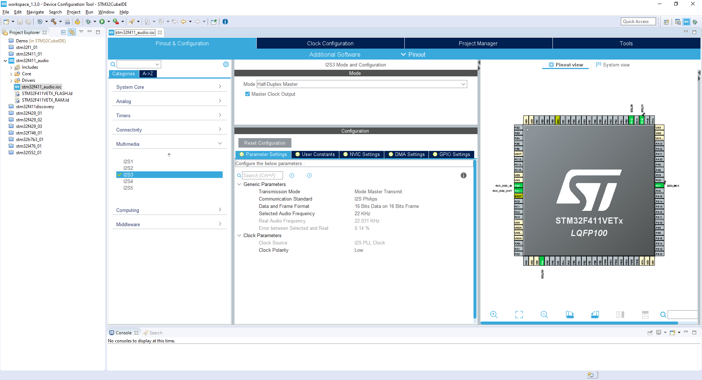This screenshot has height=380, width=702.
Task: Select I2S2 in the Multimedia list
Action: tap(128, 168)
